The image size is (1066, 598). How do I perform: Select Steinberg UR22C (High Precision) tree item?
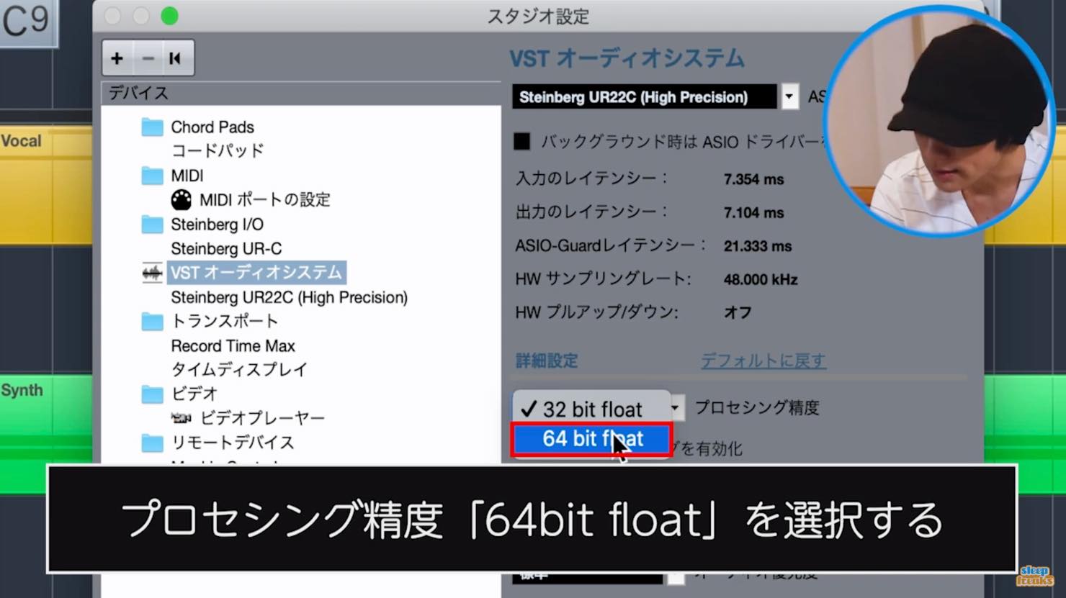289,297
